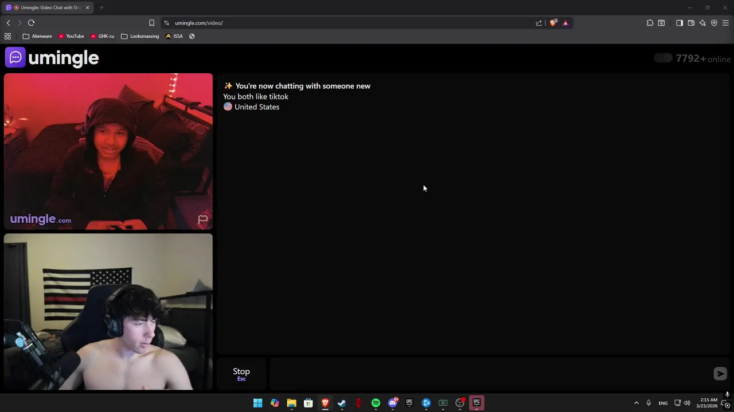Open the Brave Rewards triangle icon
The width and height of the screenshot is (734, 412).
(x=565, y=23)
